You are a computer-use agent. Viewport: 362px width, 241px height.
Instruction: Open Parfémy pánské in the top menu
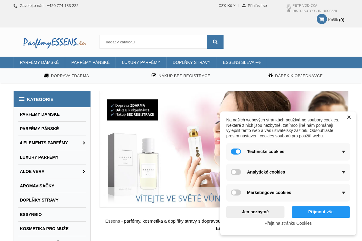pos(91,62)
